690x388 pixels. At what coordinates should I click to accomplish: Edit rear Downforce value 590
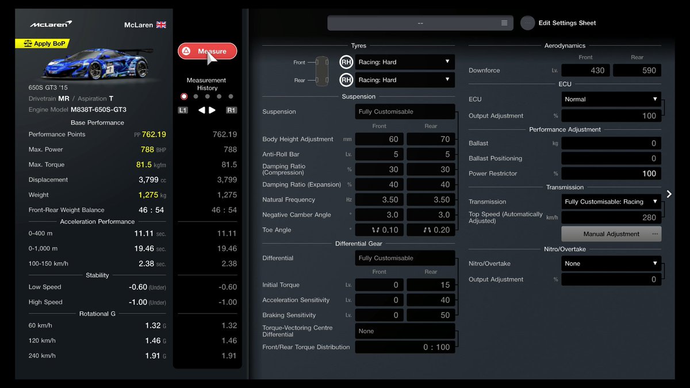point(637,70)
